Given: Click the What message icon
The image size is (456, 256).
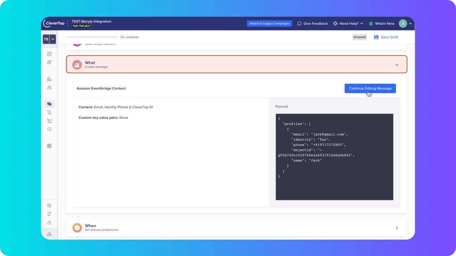Looking at the screenshot, I should tap(77, 65).
